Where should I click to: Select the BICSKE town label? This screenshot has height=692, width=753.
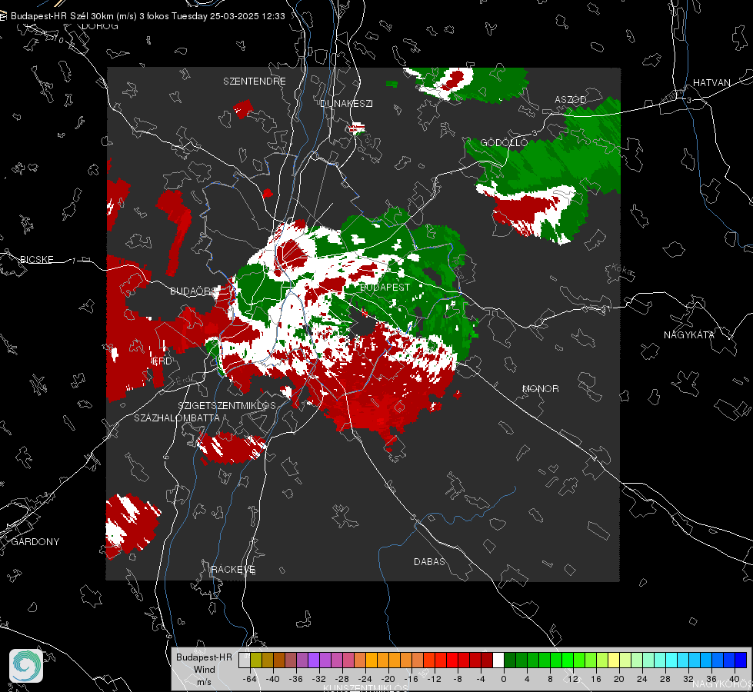(x=36, y=259)
